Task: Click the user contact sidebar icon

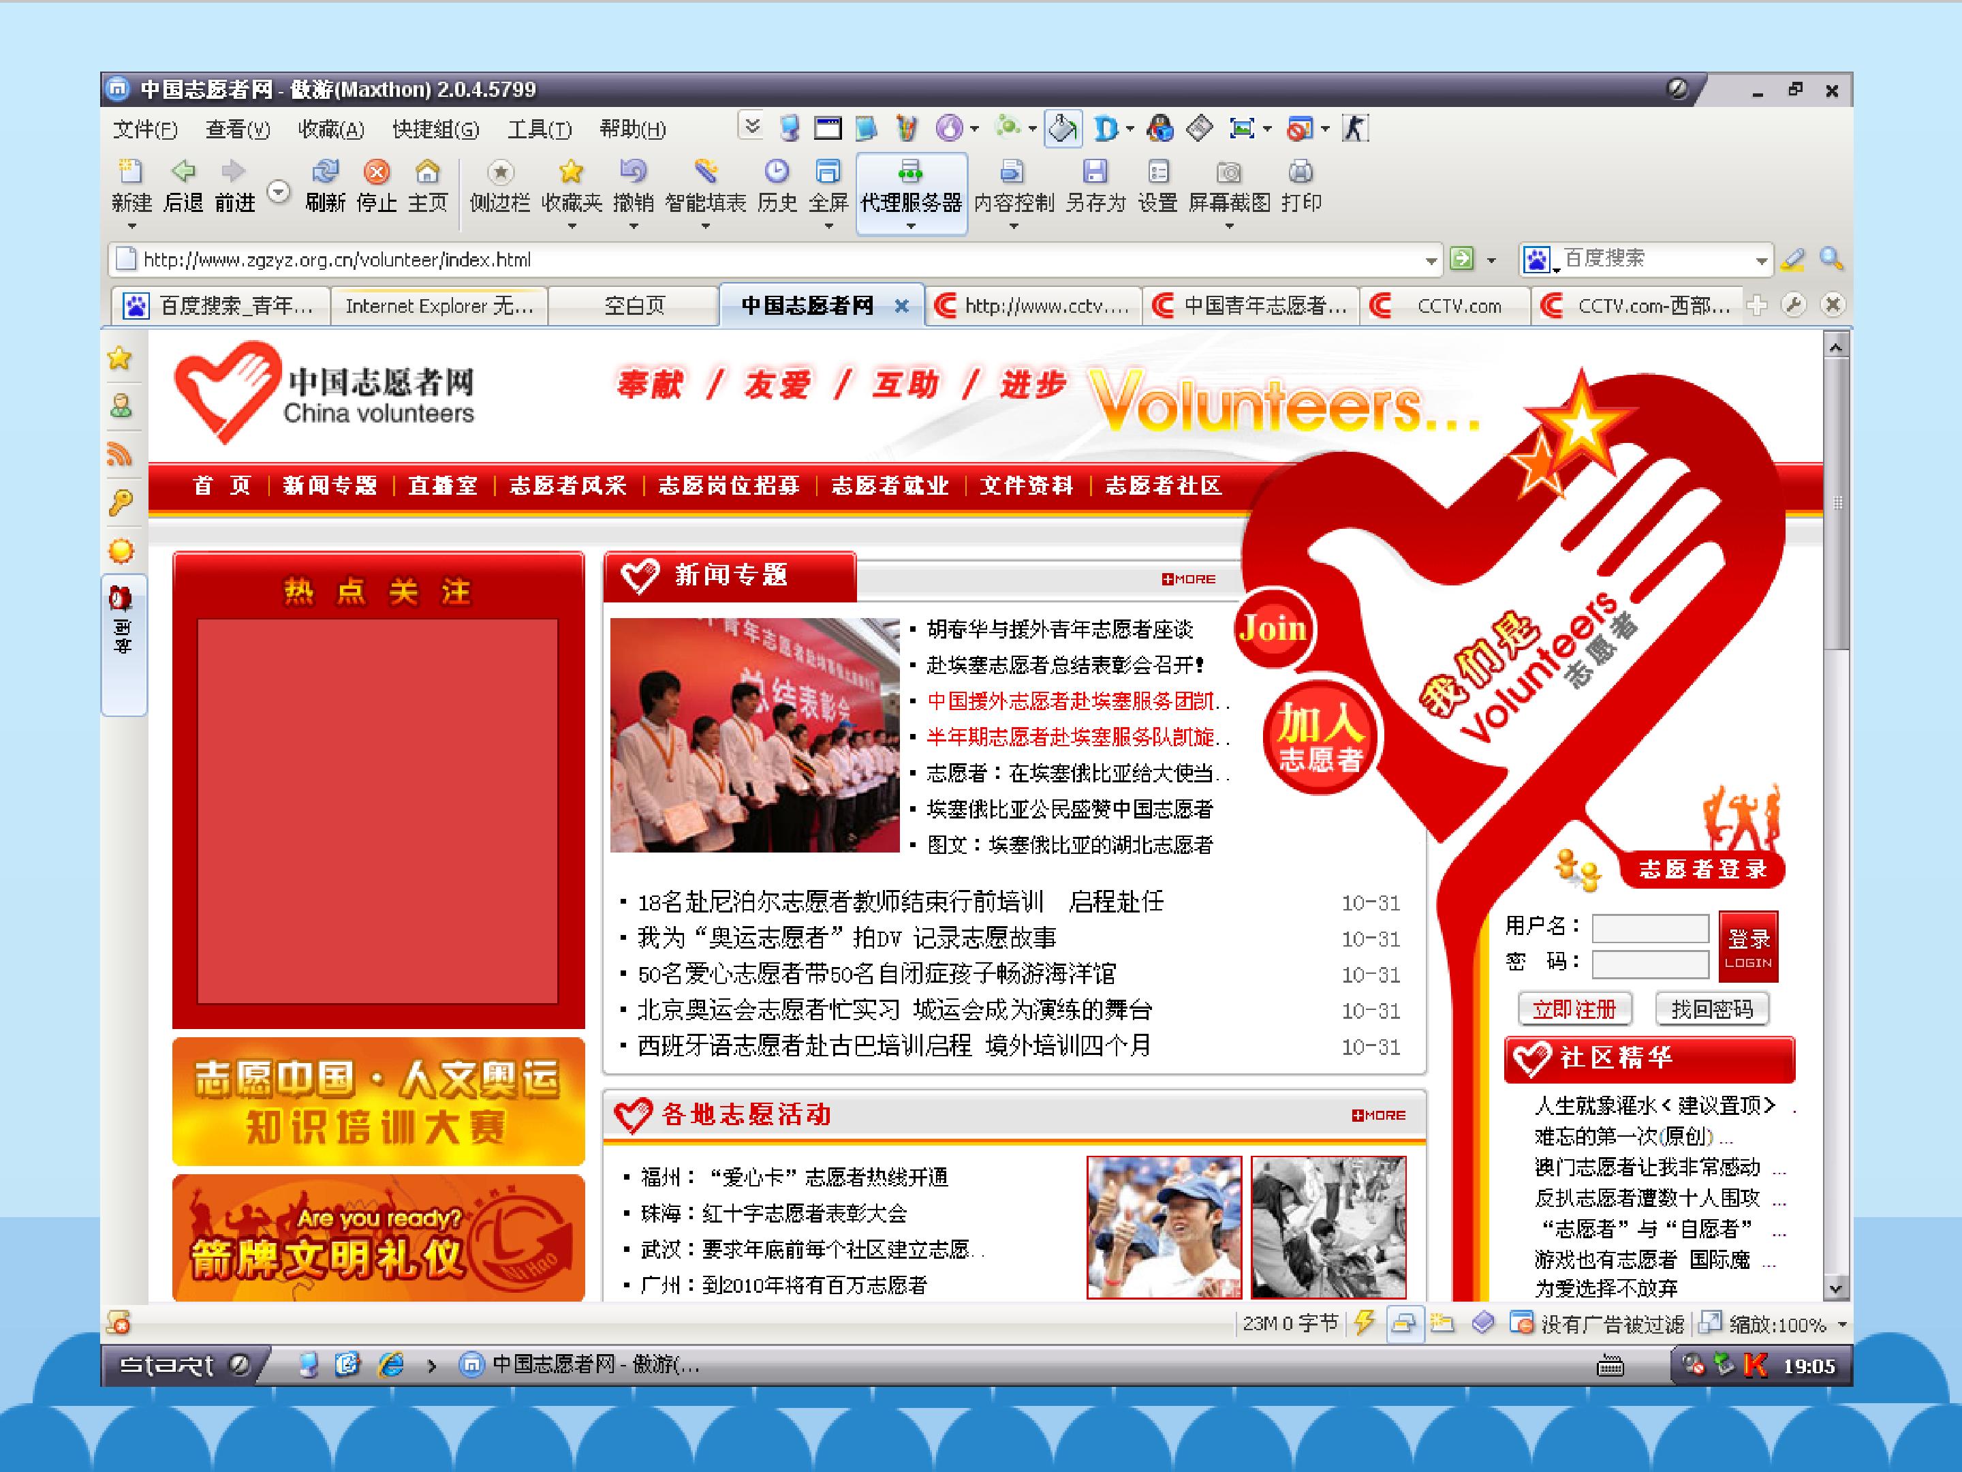Action: (121, 406)
